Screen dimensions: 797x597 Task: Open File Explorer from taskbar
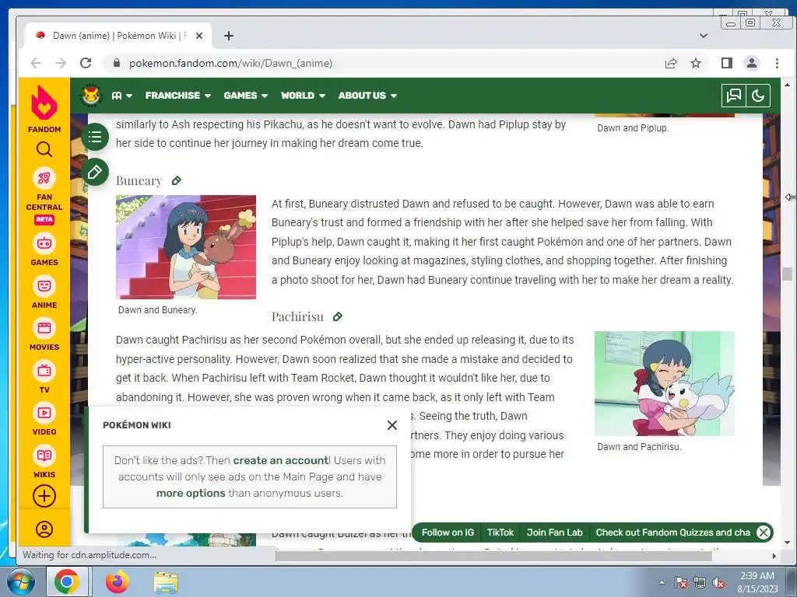pos(167,582)
